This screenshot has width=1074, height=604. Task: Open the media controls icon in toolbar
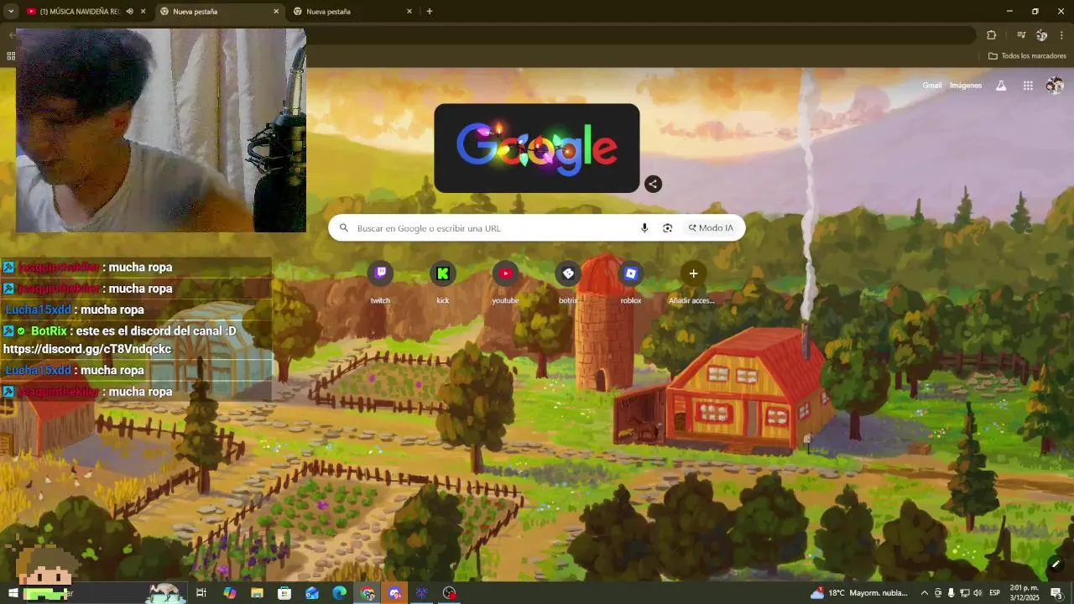pyautogui.click(x=1021, y=35)
